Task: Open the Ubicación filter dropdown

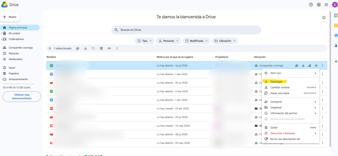Action: pyautogui.click(x=225, y=41)
